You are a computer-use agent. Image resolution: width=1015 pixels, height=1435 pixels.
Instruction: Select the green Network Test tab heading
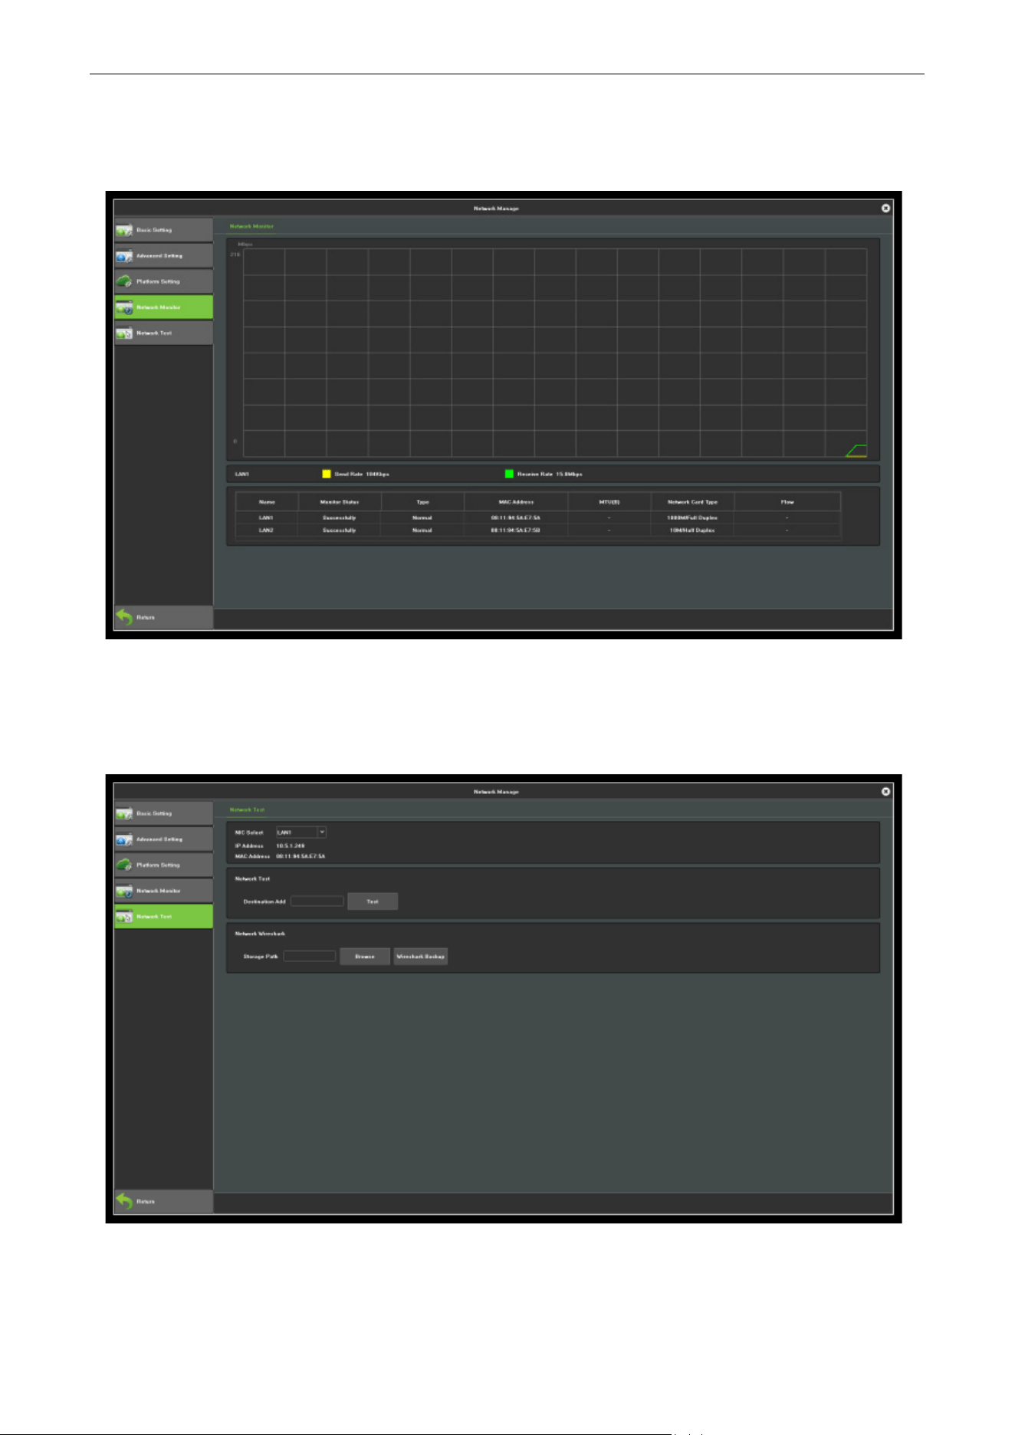point(247,809)
